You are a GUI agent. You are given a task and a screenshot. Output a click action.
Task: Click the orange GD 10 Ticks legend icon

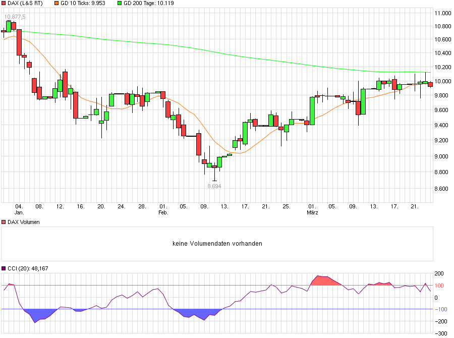tap(56, 3)
